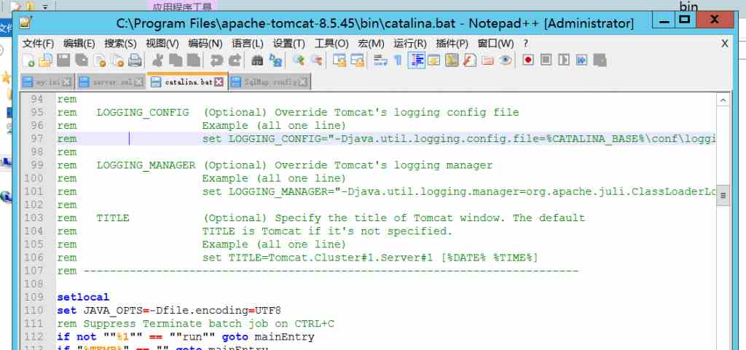This screenshot has height=350, width=746.
Task: Toggle the indent guide icon
Action: [x=416, y=60]
